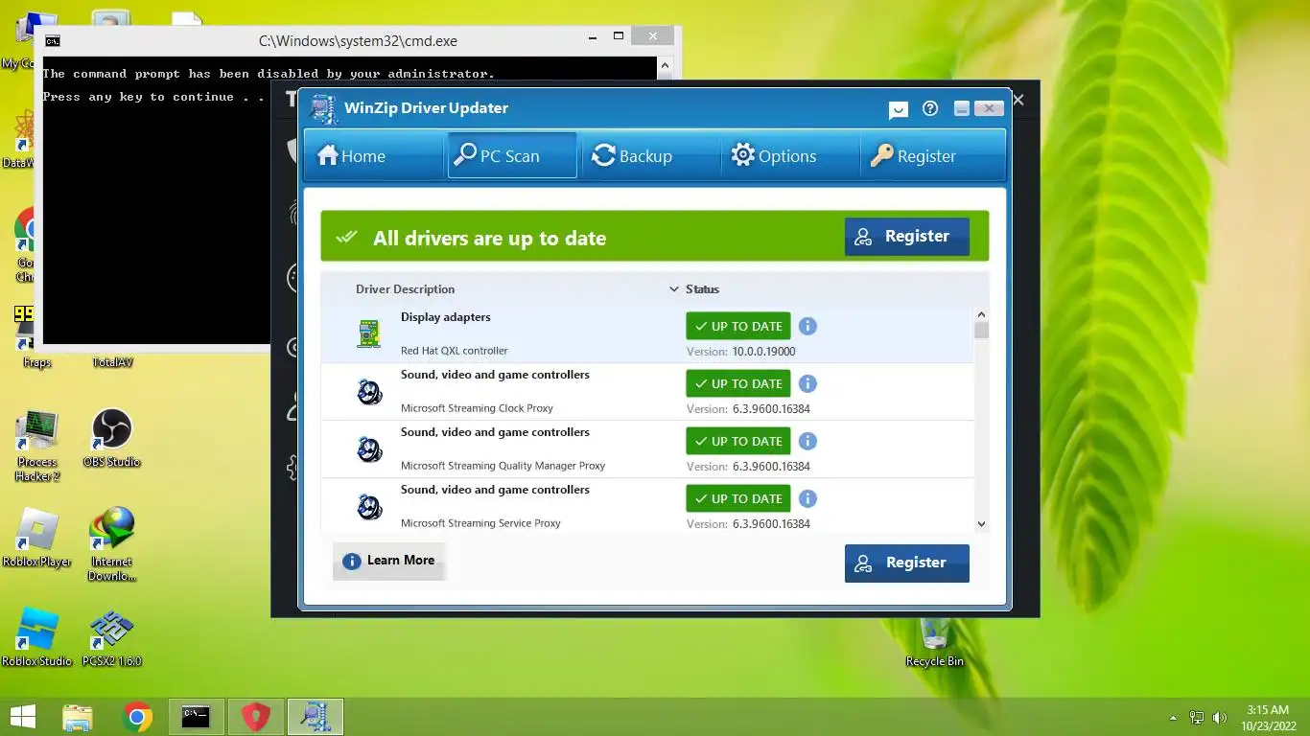1310x736 pixels.
Task: Click the cmd.exe scroll up arrow
Action: (664, 66)
